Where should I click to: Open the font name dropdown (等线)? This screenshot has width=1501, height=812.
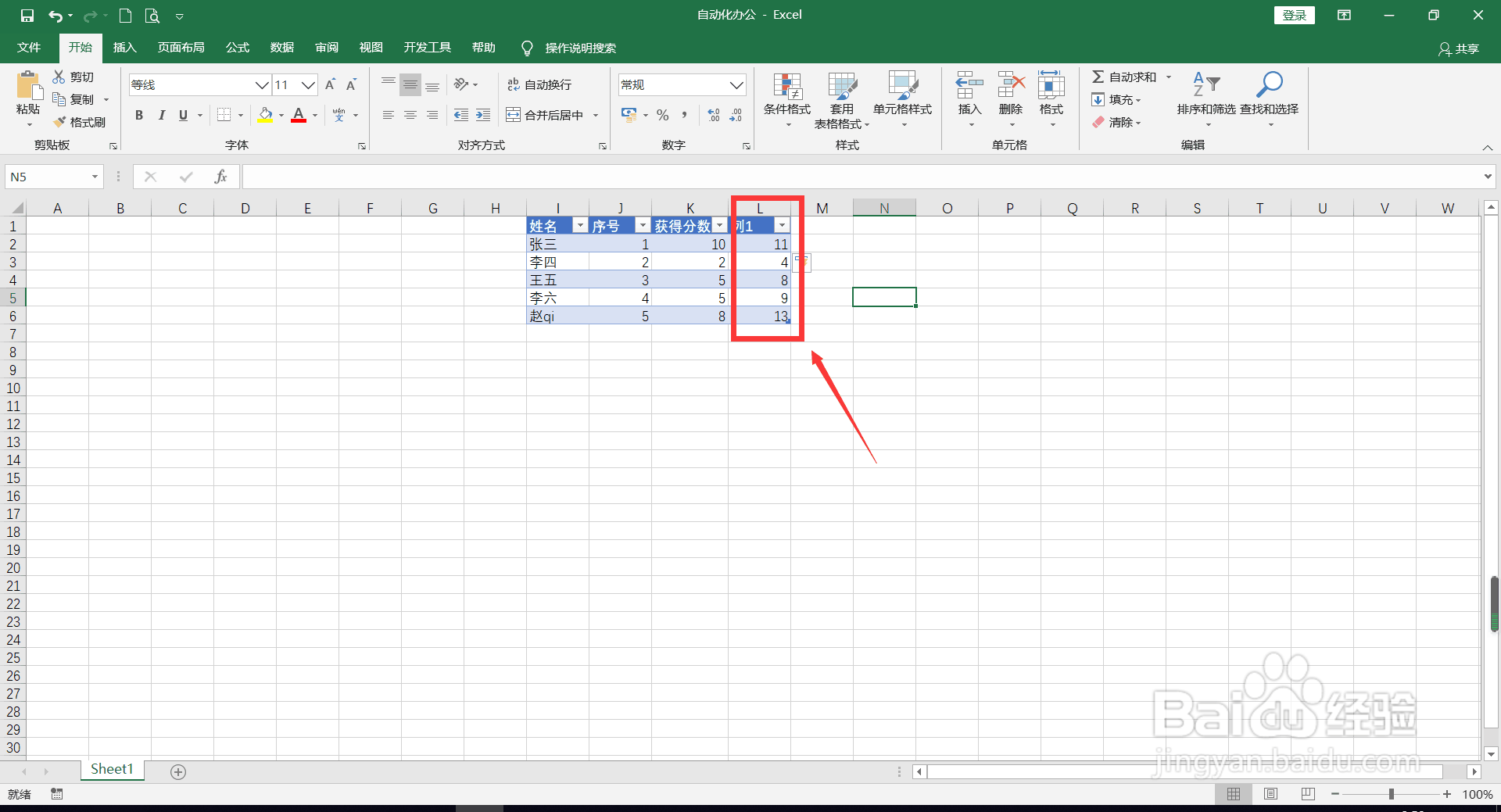pos(263,84)
